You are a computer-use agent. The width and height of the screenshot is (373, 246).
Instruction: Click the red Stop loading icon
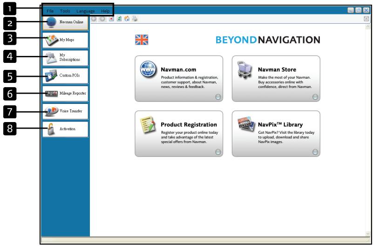pos(111,19)
